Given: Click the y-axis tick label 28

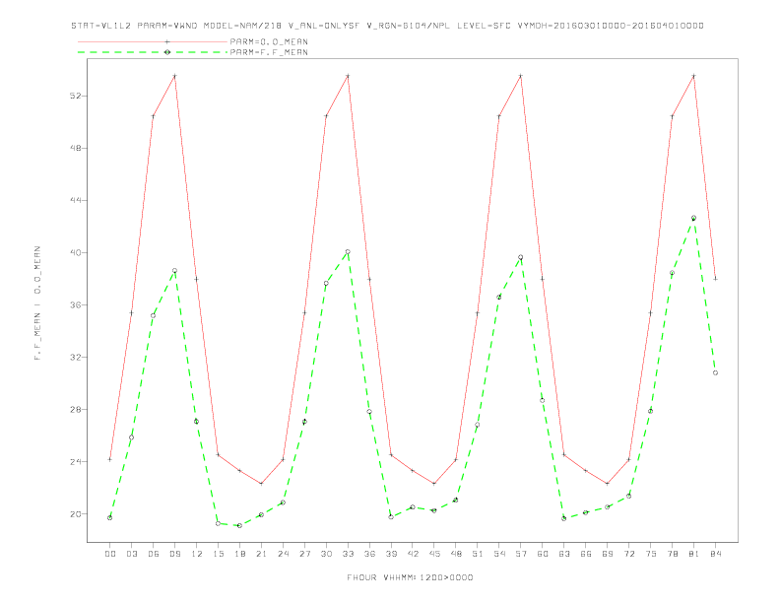Looking at the screenshot, I should (x=76, y=409).
